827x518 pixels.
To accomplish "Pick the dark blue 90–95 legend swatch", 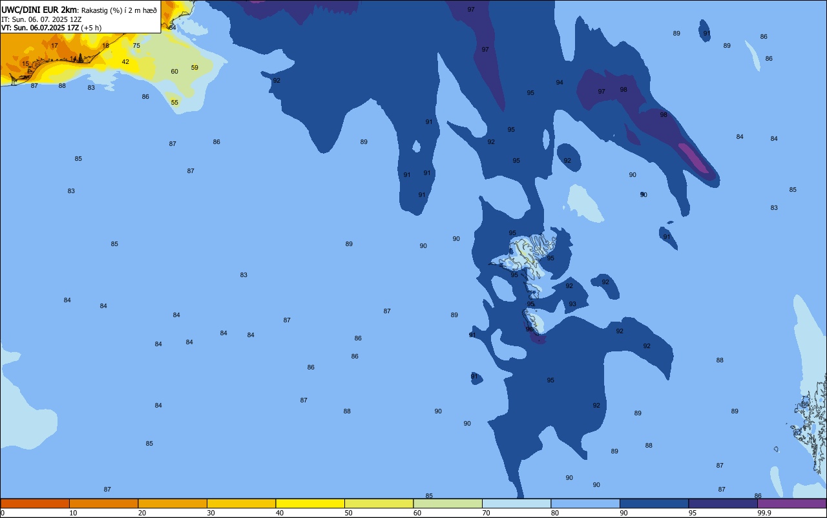I will click(x=654, y=503).
